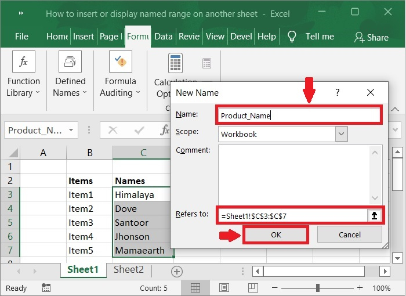The image size is (406, 296).
Task: Click the Tell me lightbulb icon
Action: (292, 37)
